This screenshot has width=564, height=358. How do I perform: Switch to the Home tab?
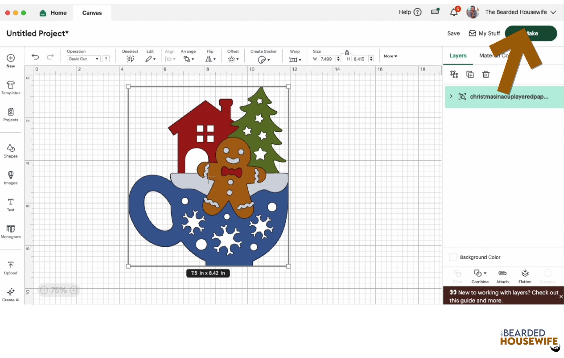[53, 13]
